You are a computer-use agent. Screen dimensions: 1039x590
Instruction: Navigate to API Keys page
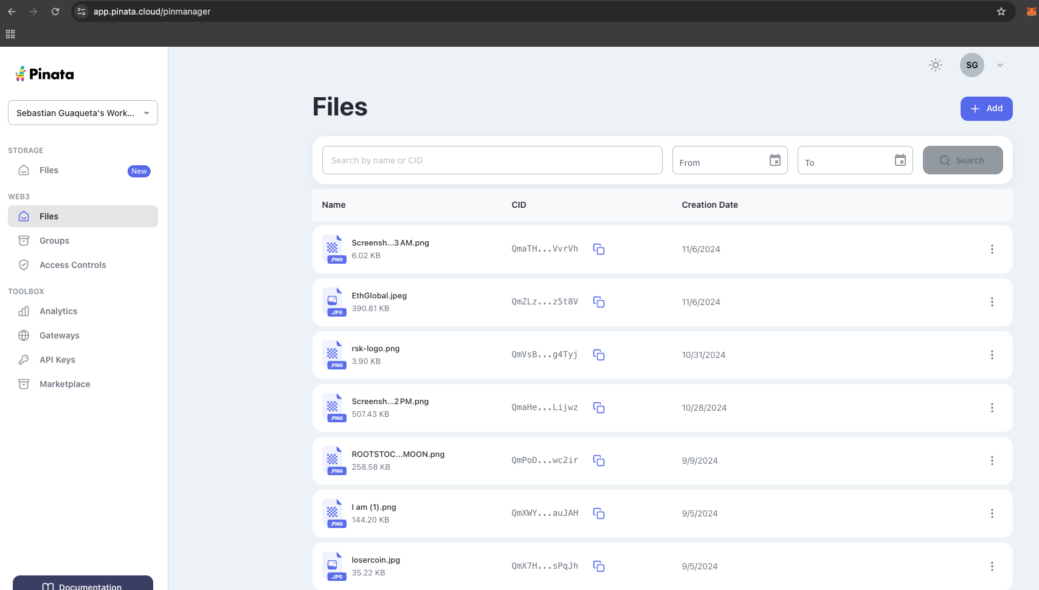point(57,360)
